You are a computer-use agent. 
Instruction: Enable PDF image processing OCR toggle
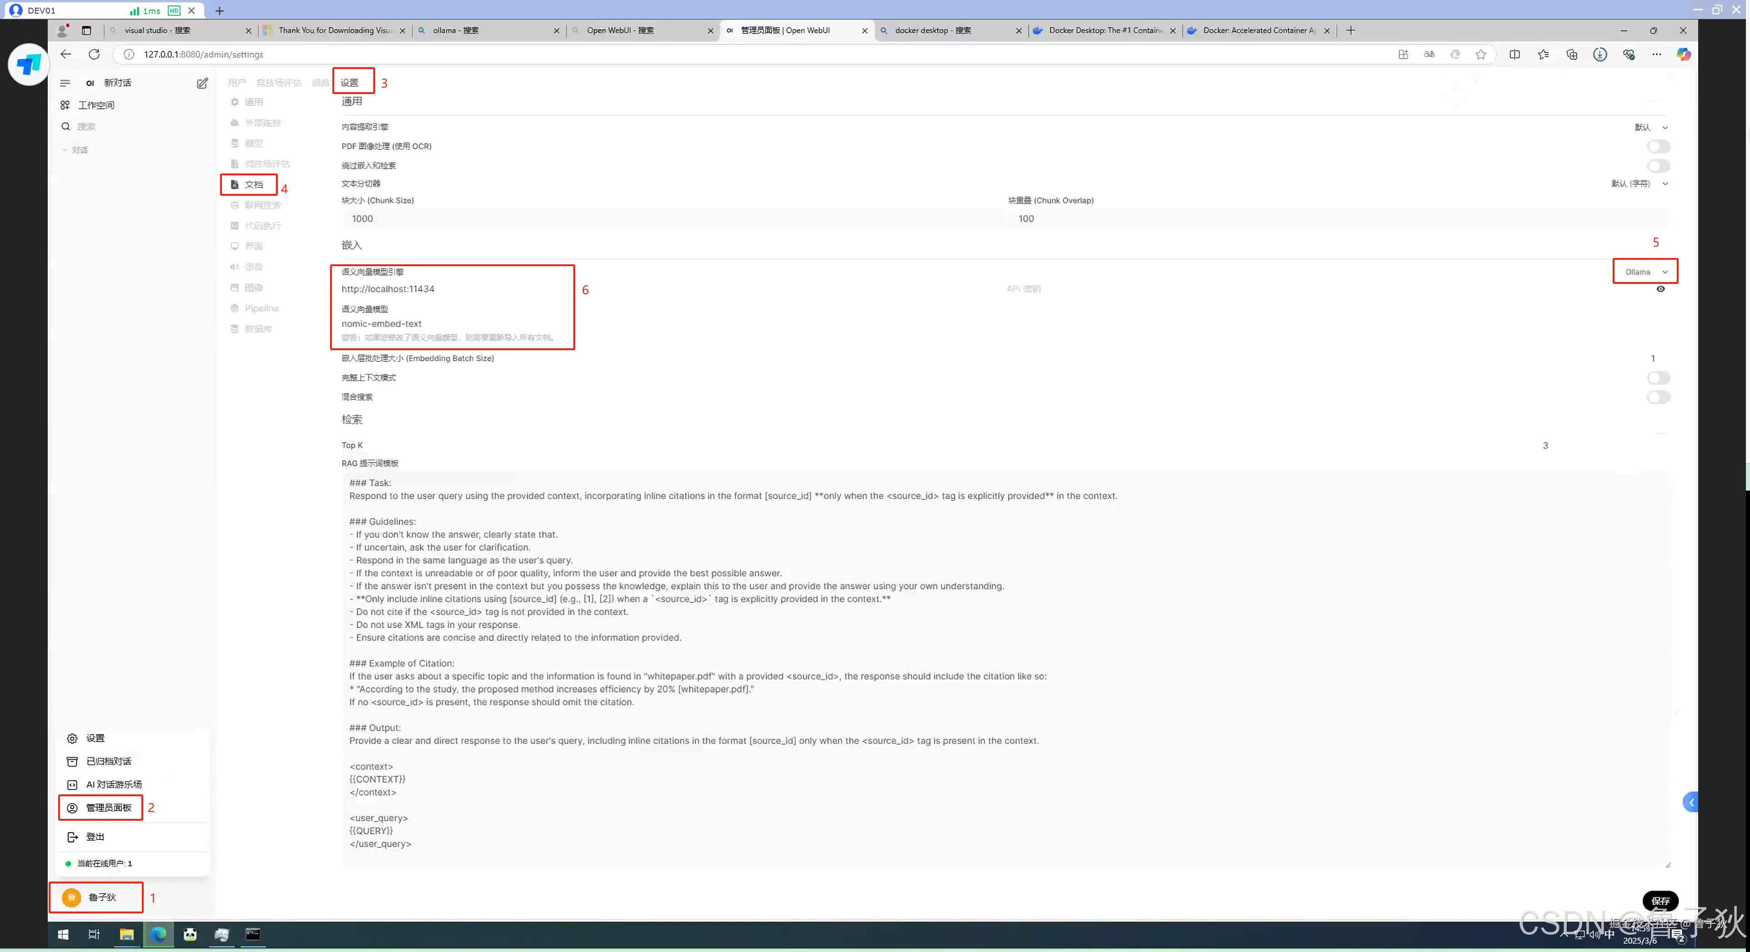pyautogui.click(x=1658, y=147)
